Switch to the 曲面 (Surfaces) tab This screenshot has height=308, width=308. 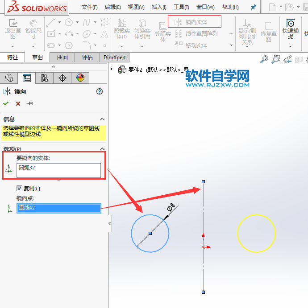pos(62,57)
